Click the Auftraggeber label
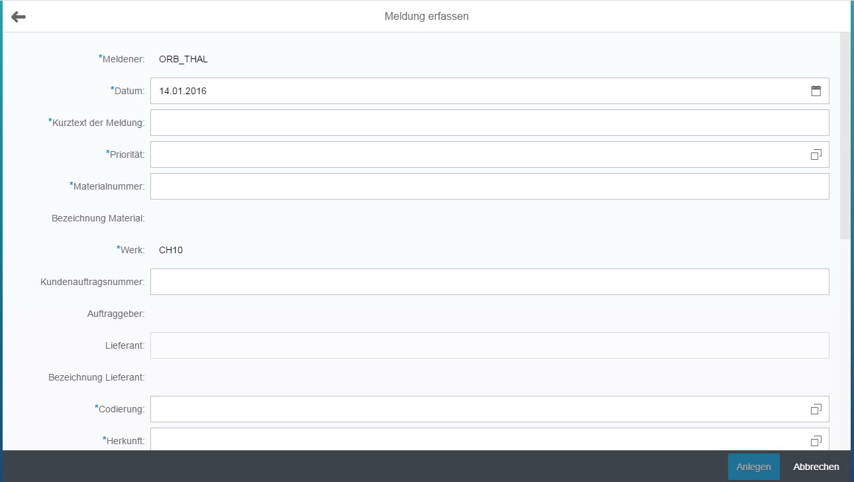Viewport: 854px width, 482px height. tap(116, 314)
